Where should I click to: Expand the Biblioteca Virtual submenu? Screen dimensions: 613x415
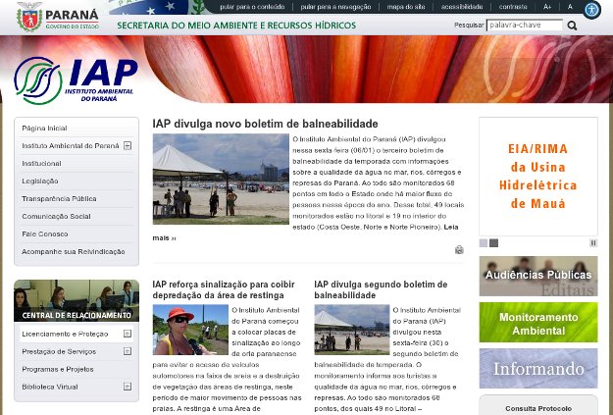click(x=128, y=387)
